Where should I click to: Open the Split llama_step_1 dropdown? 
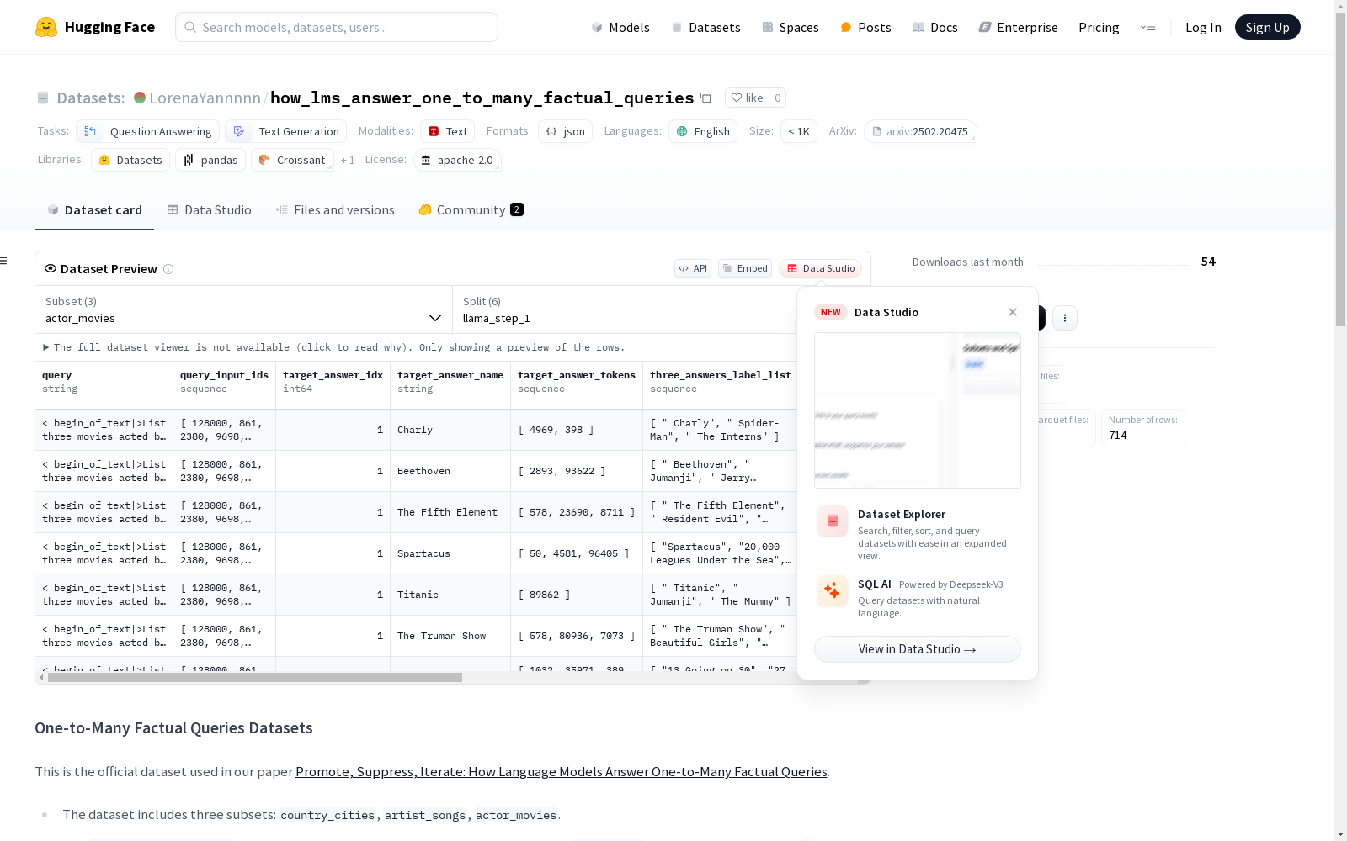[x=625, y=309]
